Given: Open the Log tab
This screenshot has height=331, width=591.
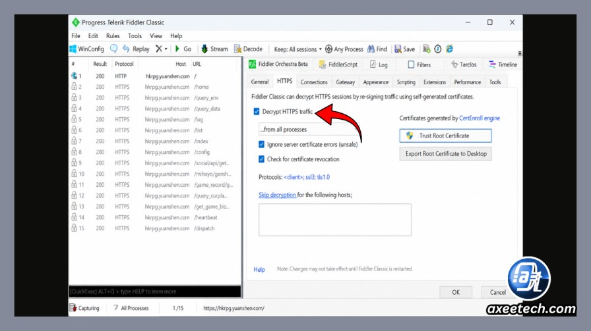Looking at the screenshot, I should [x=379, y=64].
